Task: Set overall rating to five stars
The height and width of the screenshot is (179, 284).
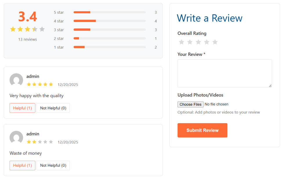Action: coord(215,42)
